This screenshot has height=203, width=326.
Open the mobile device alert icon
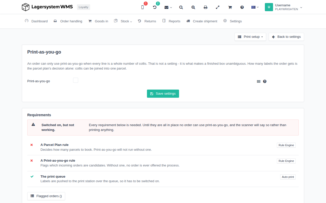142,7
